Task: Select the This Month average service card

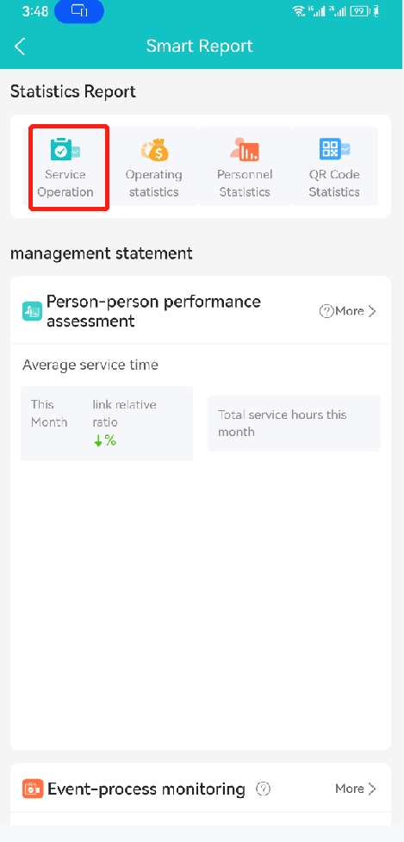Action: pyautogui.click(x=107, y=423)
